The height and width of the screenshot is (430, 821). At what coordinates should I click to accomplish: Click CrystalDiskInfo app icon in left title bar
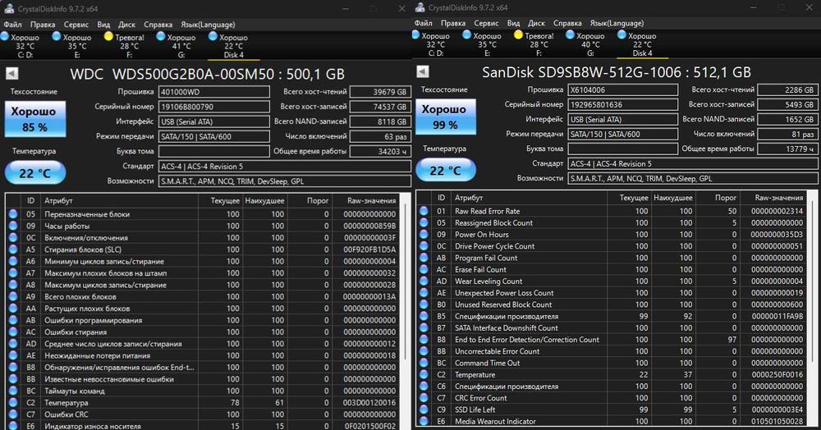tap(9, 9)
